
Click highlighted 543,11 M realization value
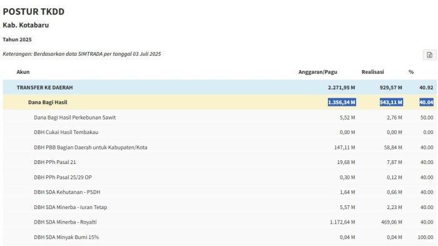click(x=391, y=102)
